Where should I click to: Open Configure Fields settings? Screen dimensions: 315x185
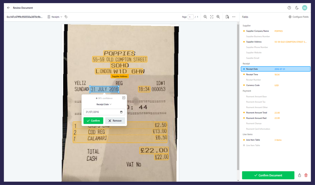coord(299,17)
